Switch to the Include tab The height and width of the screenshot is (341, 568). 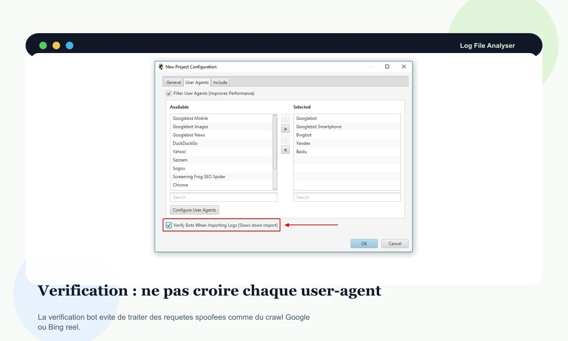tap(220, 82)
